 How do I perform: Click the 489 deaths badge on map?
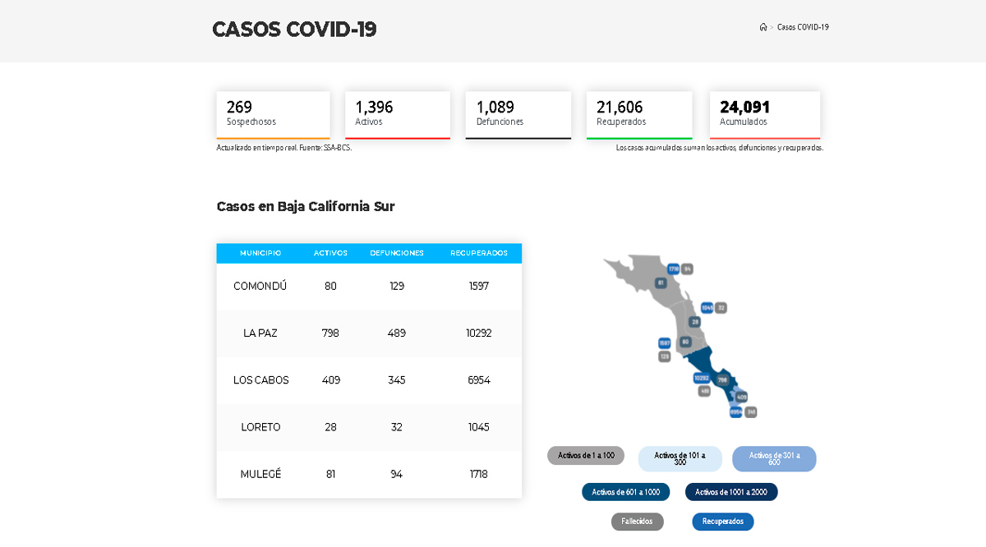click(x=704, y=391)
